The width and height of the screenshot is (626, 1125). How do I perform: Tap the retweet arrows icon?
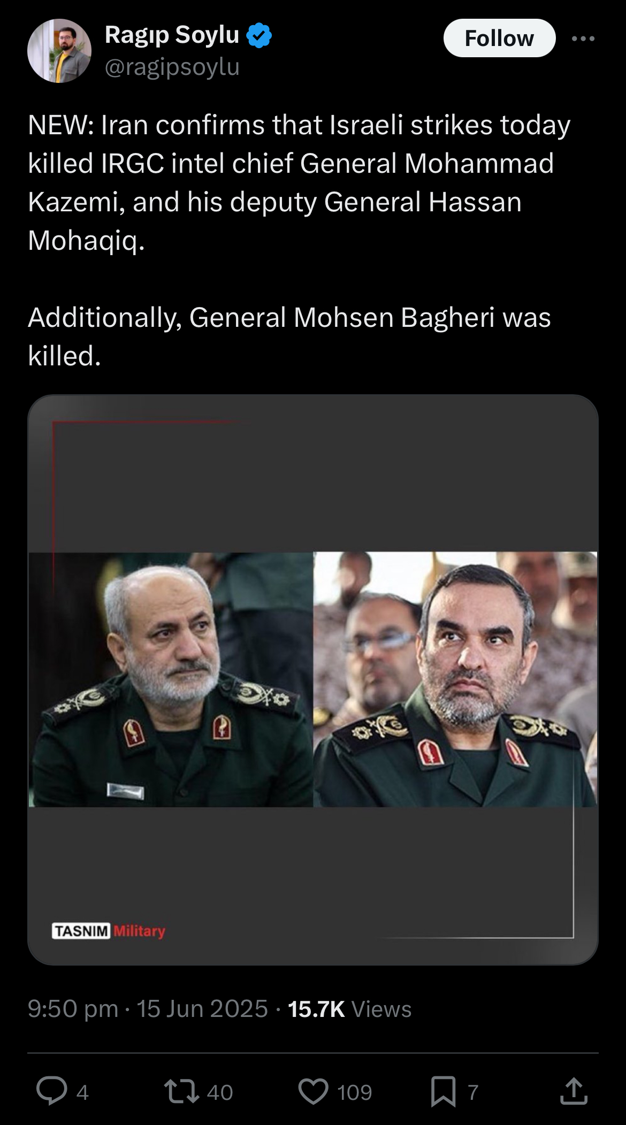pyautogui.click(x=181, y=1091)
